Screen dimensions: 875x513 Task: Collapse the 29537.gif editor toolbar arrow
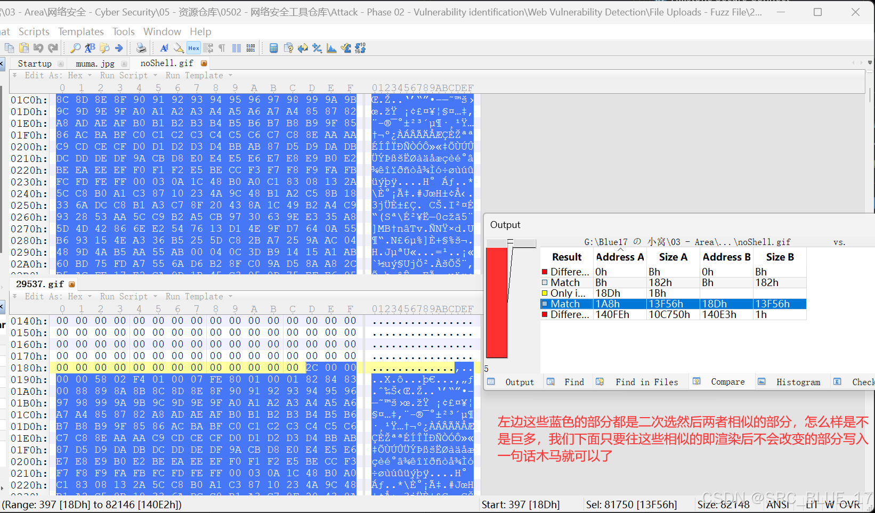(x=15, y=296)
